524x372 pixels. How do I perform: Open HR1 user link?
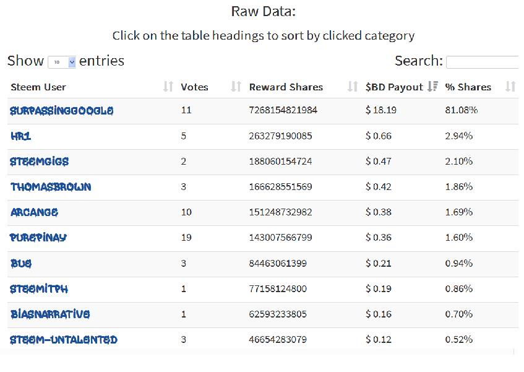20,136
